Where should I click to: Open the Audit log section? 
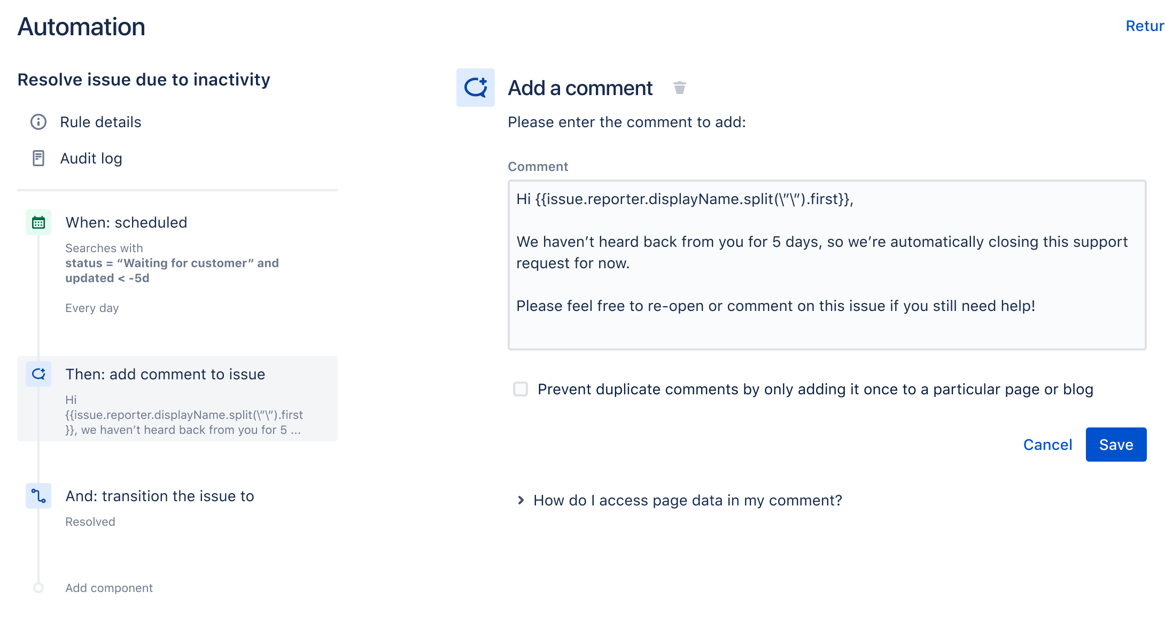(91, 158)
